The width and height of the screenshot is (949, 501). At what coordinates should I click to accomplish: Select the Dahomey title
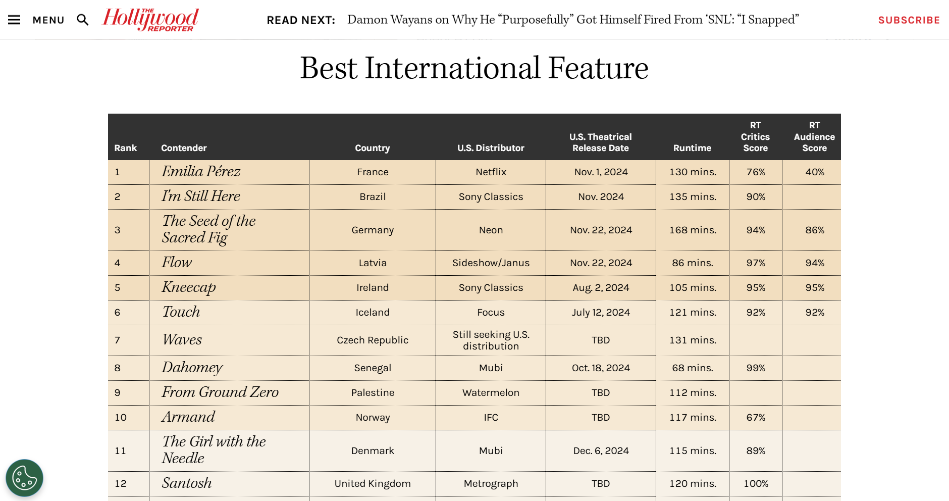[x=192, y=368]
